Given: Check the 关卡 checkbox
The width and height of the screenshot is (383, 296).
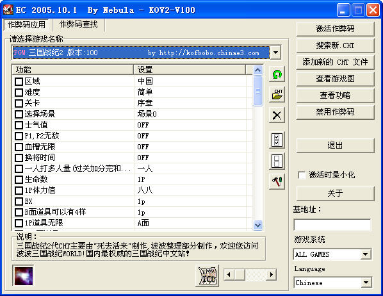Looking at the screenshot, I should [x=19, y=103].
